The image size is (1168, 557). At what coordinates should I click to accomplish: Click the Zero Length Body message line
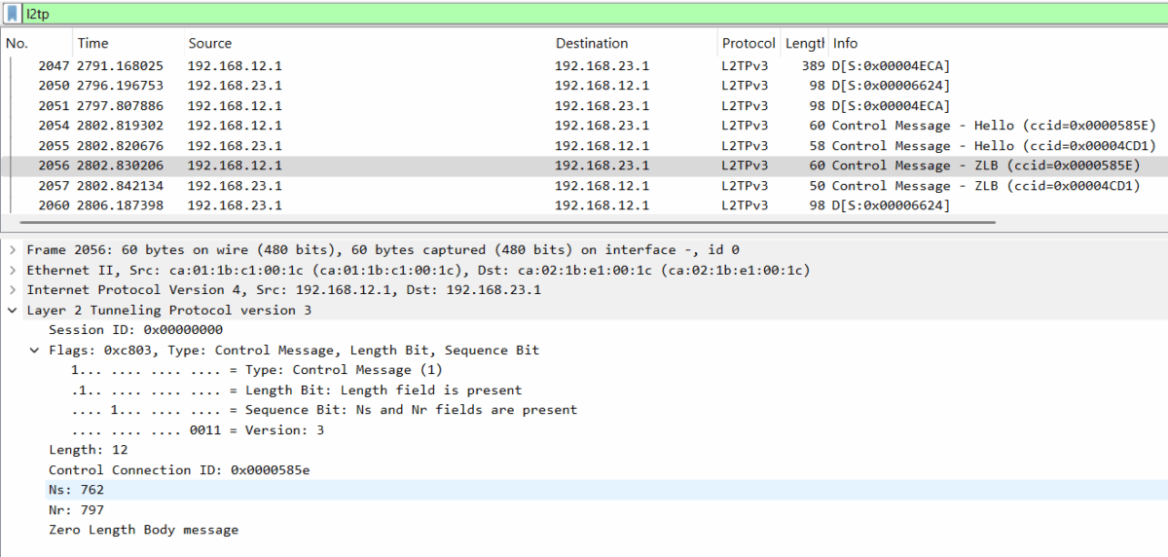click(x=143, y=530)
